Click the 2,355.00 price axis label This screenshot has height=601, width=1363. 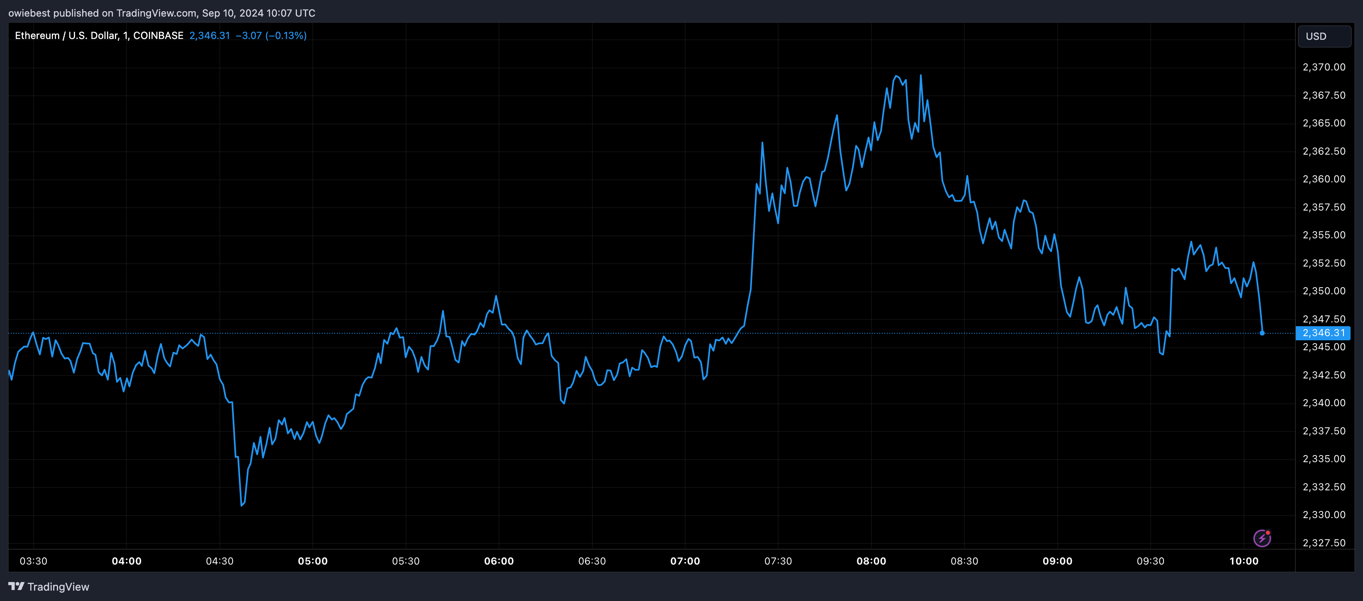pos(1324,235)
